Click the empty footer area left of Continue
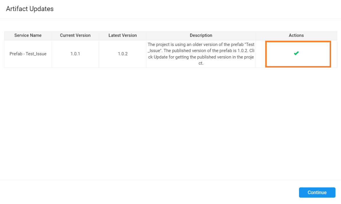The image size is (341, 204). click(x=146, y=192)
